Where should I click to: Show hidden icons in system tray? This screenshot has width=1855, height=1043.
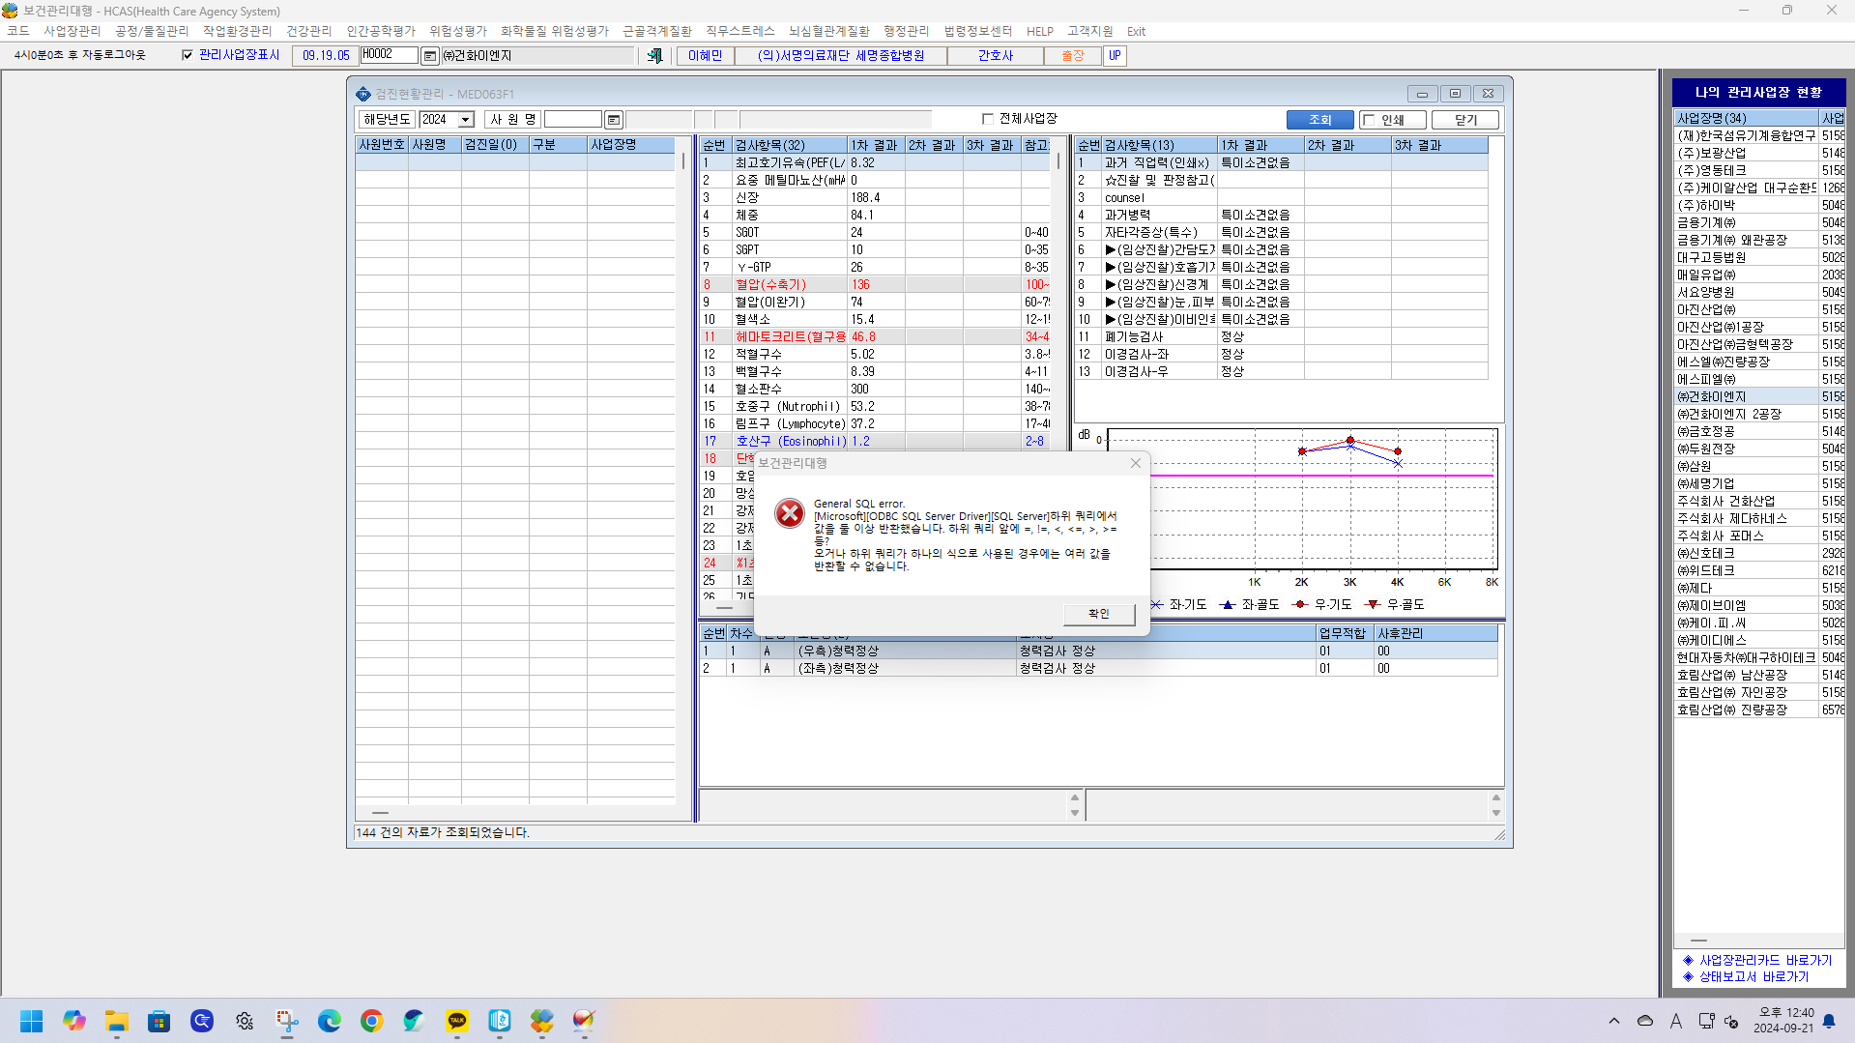(1613, 1021)
